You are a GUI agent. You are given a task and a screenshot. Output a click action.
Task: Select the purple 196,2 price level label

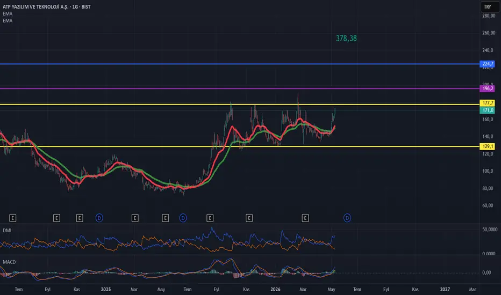click(x=488, y=88)
